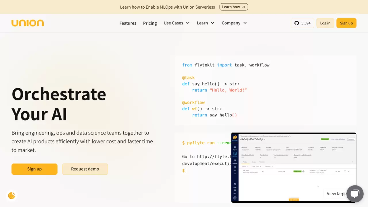
Task: Click the Union logo in the header
Action: pyautogui.click(x=28, y=23)
